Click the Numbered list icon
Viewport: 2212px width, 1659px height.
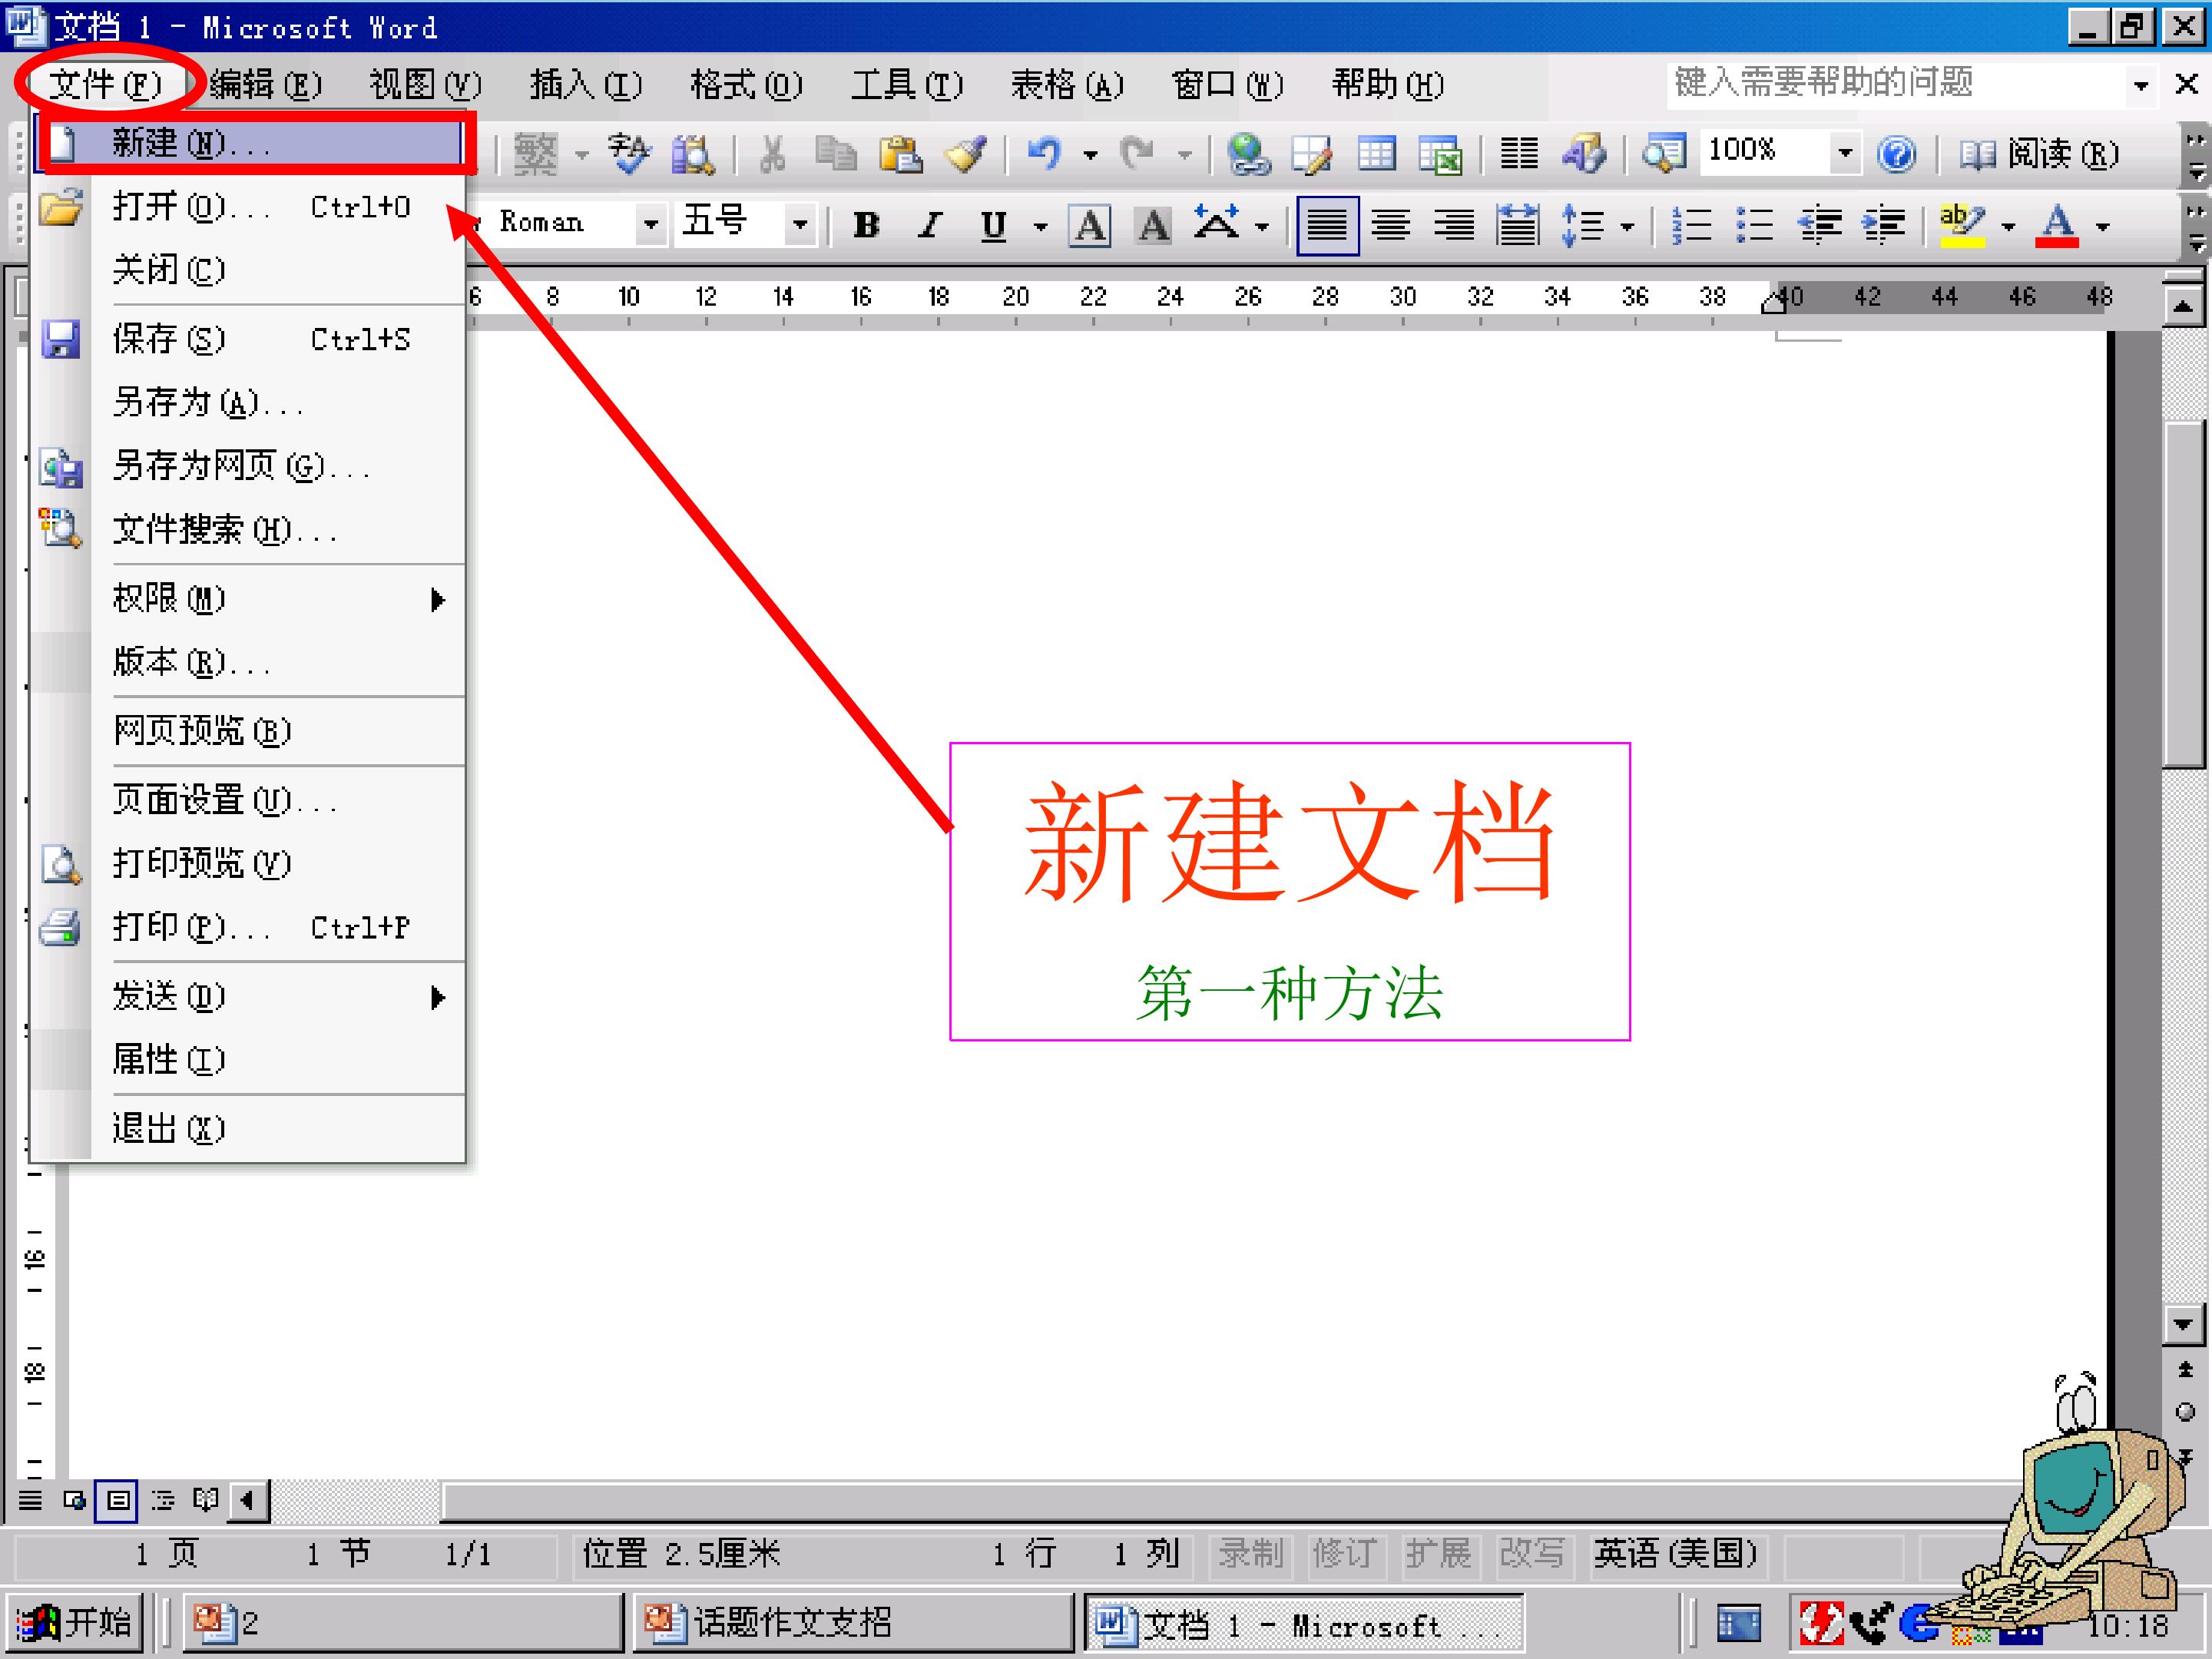point(1691,225)
